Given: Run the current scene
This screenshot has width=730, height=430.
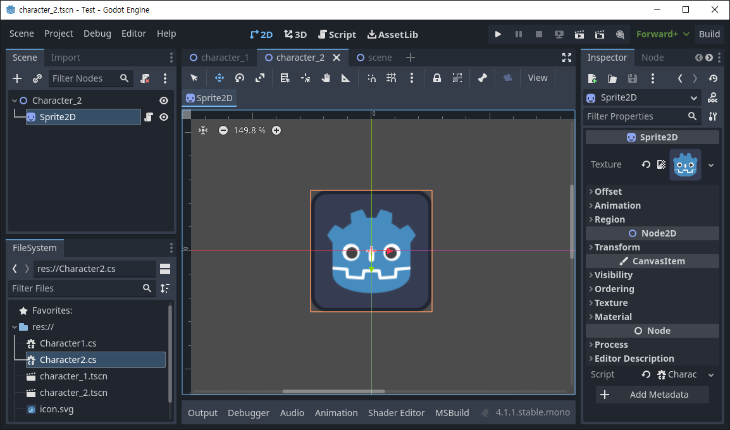Looking at the screenshot, I should [x=579, y=34].
